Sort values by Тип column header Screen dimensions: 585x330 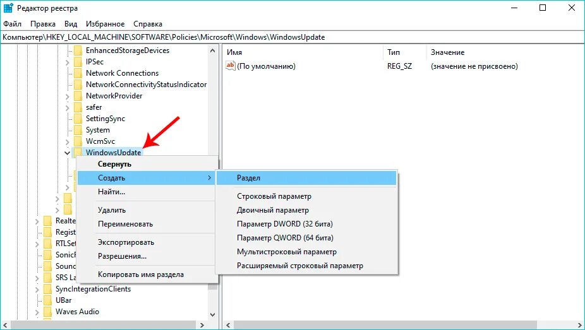coord(405,52)
